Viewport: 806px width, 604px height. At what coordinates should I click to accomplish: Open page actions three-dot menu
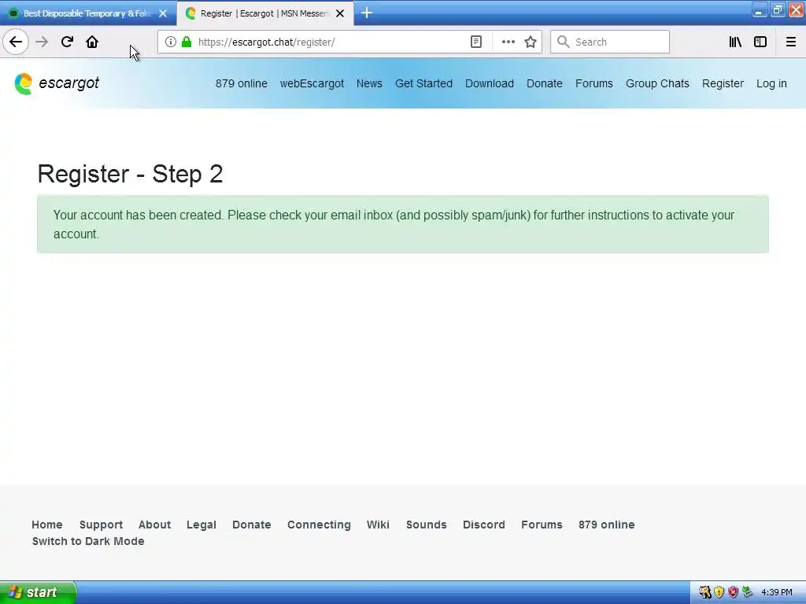point(508,42)
